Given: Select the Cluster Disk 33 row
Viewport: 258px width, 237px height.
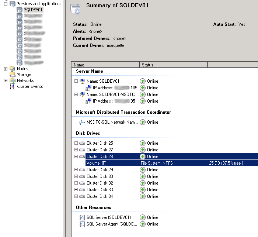Looking at the screenshot, I should (100, 190).
